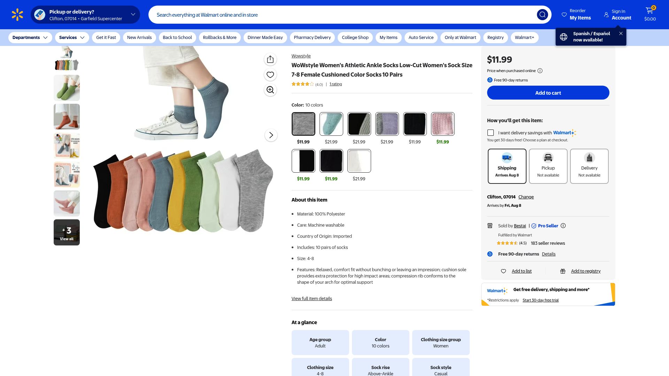Select the pink color swatch
This screenshot has width=669, height=376.
(x=443, y=124)
